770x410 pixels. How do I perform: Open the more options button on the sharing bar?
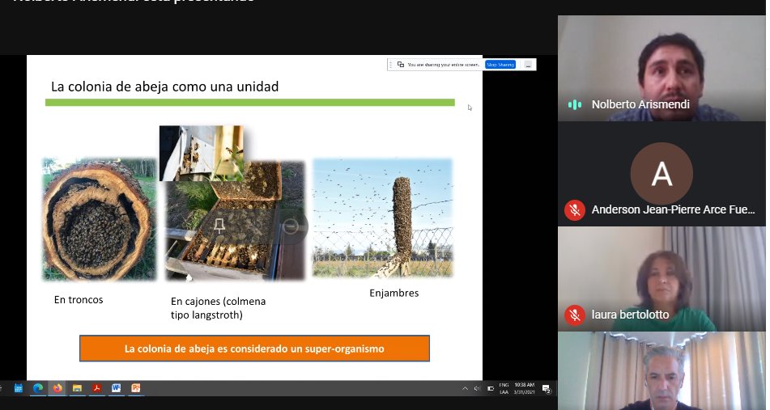tap(528, 65)
